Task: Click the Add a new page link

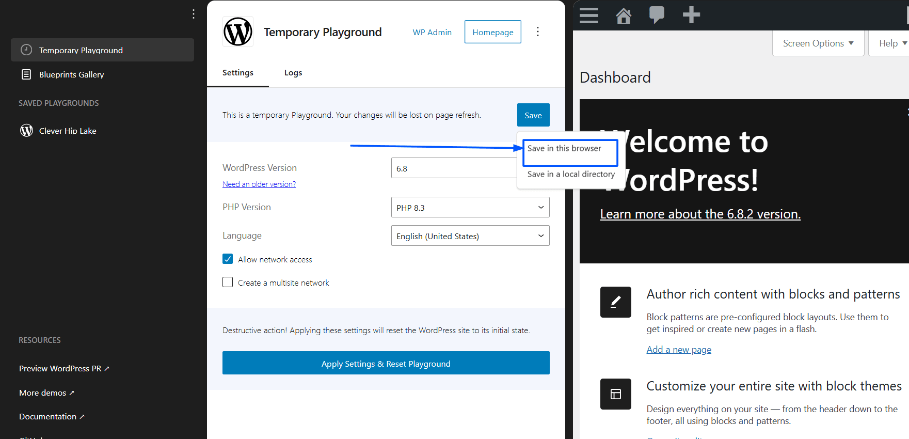Action: (679, 350)
